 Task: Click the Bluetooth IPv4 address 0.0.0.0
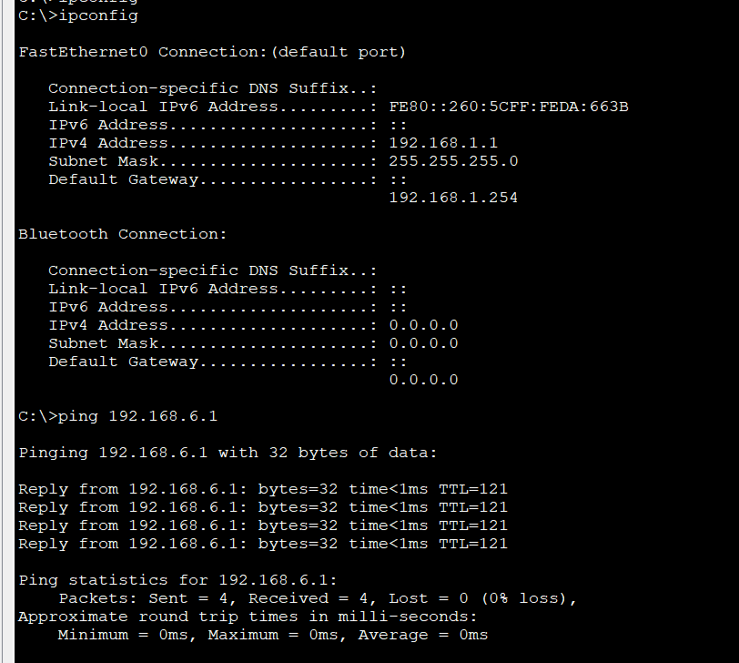(423, 325)
